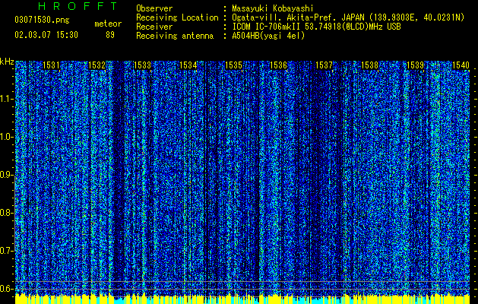This screenshot has width=478, height=304.
Task: Click the Receiving Location label
Action: [177, 17]
